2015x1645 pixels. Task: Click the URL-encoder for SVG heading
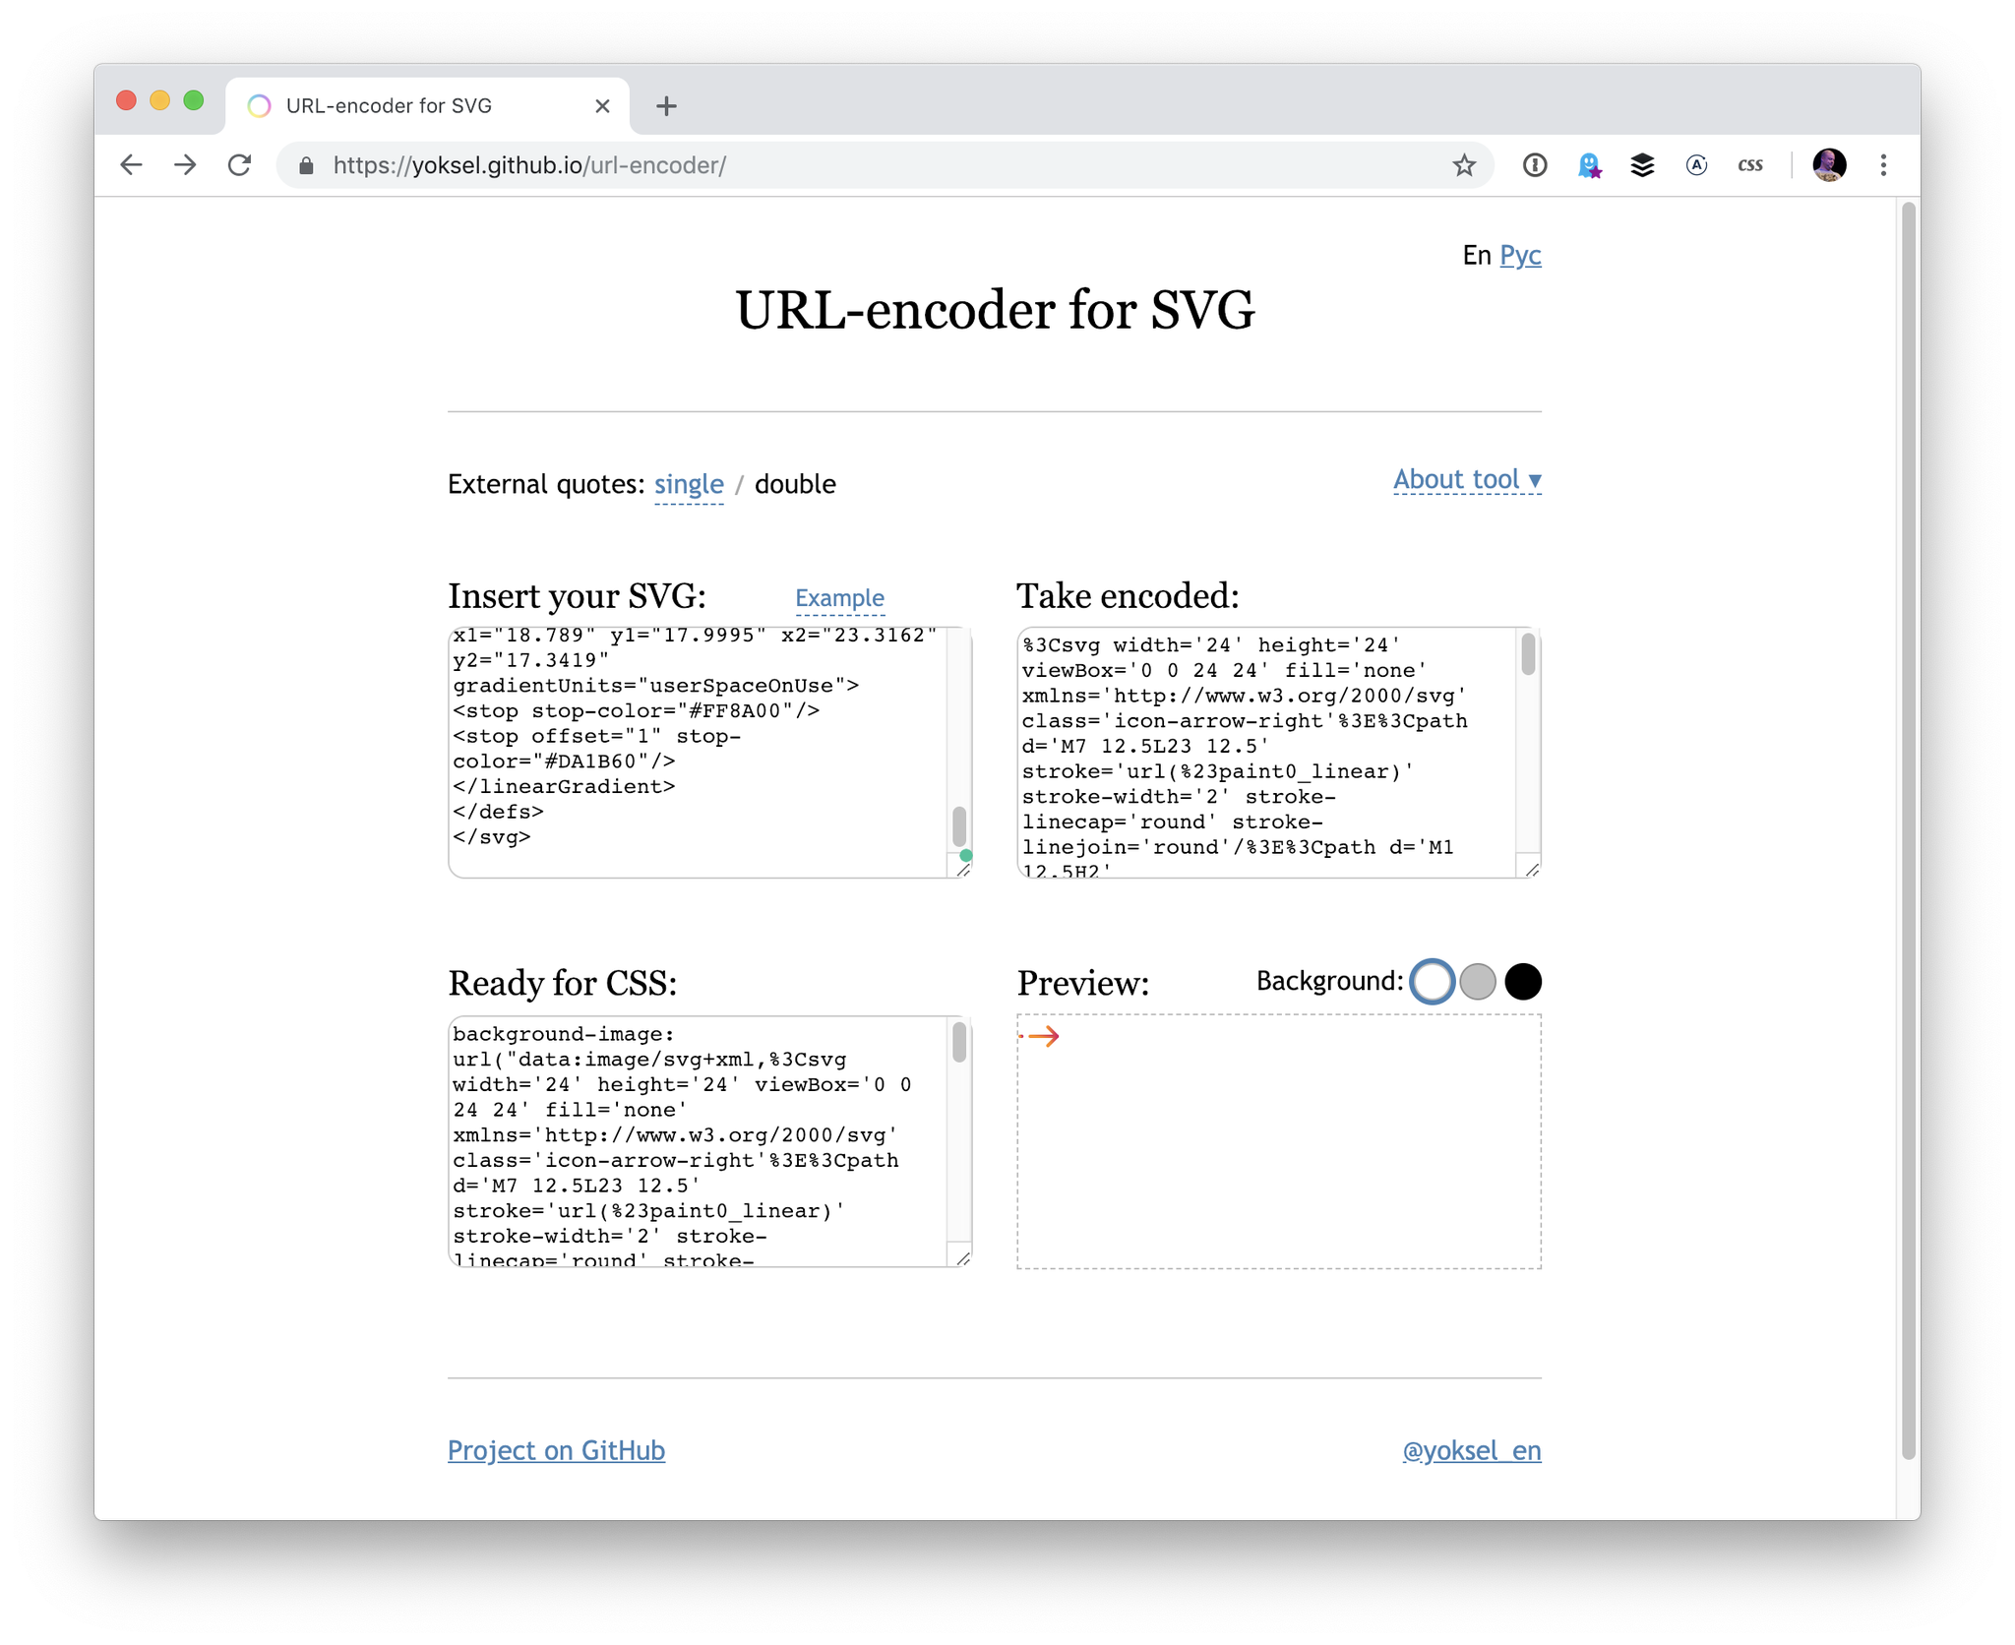(x=995, y=311)
